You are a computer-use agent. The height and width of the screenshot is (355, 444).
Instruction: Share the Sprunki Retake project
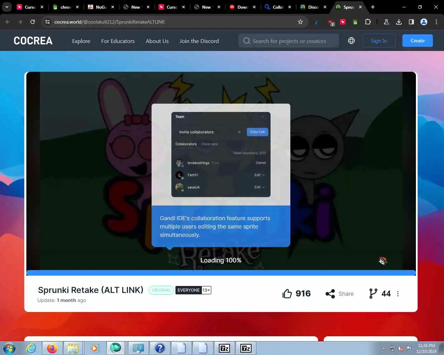[340, 294]
